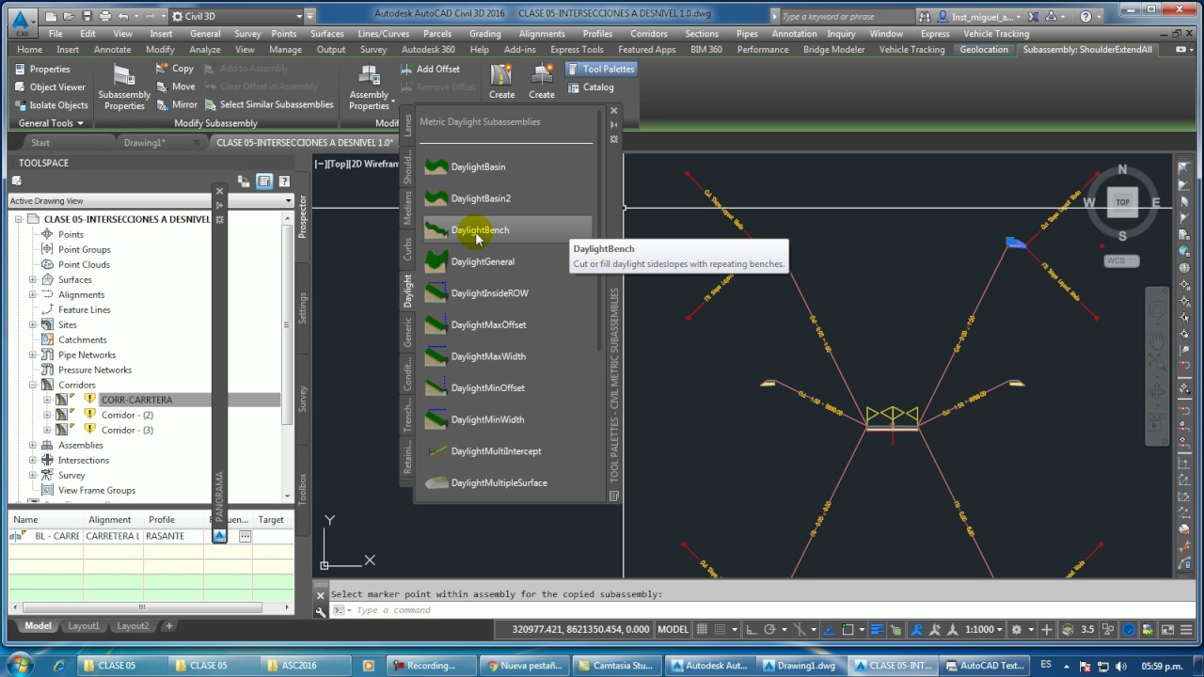Click the ellipsis button in the panorama row
This screenshot has height=677, width=1204.
245,536
